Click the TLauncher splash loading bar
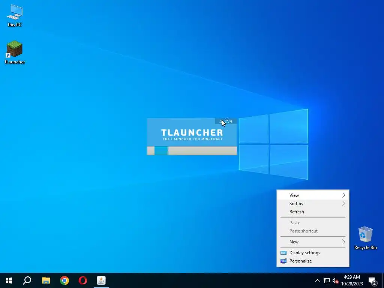 [192, 151]
